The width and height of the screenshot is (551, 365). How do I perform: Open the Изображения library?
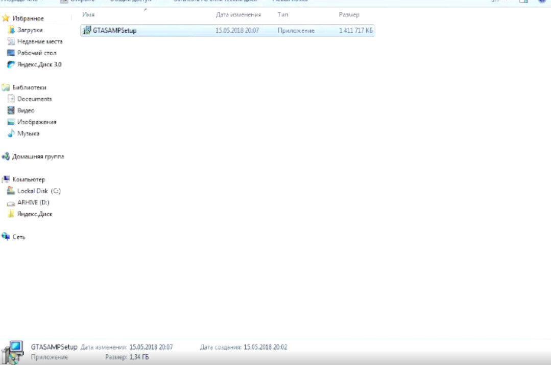point(37,122)
